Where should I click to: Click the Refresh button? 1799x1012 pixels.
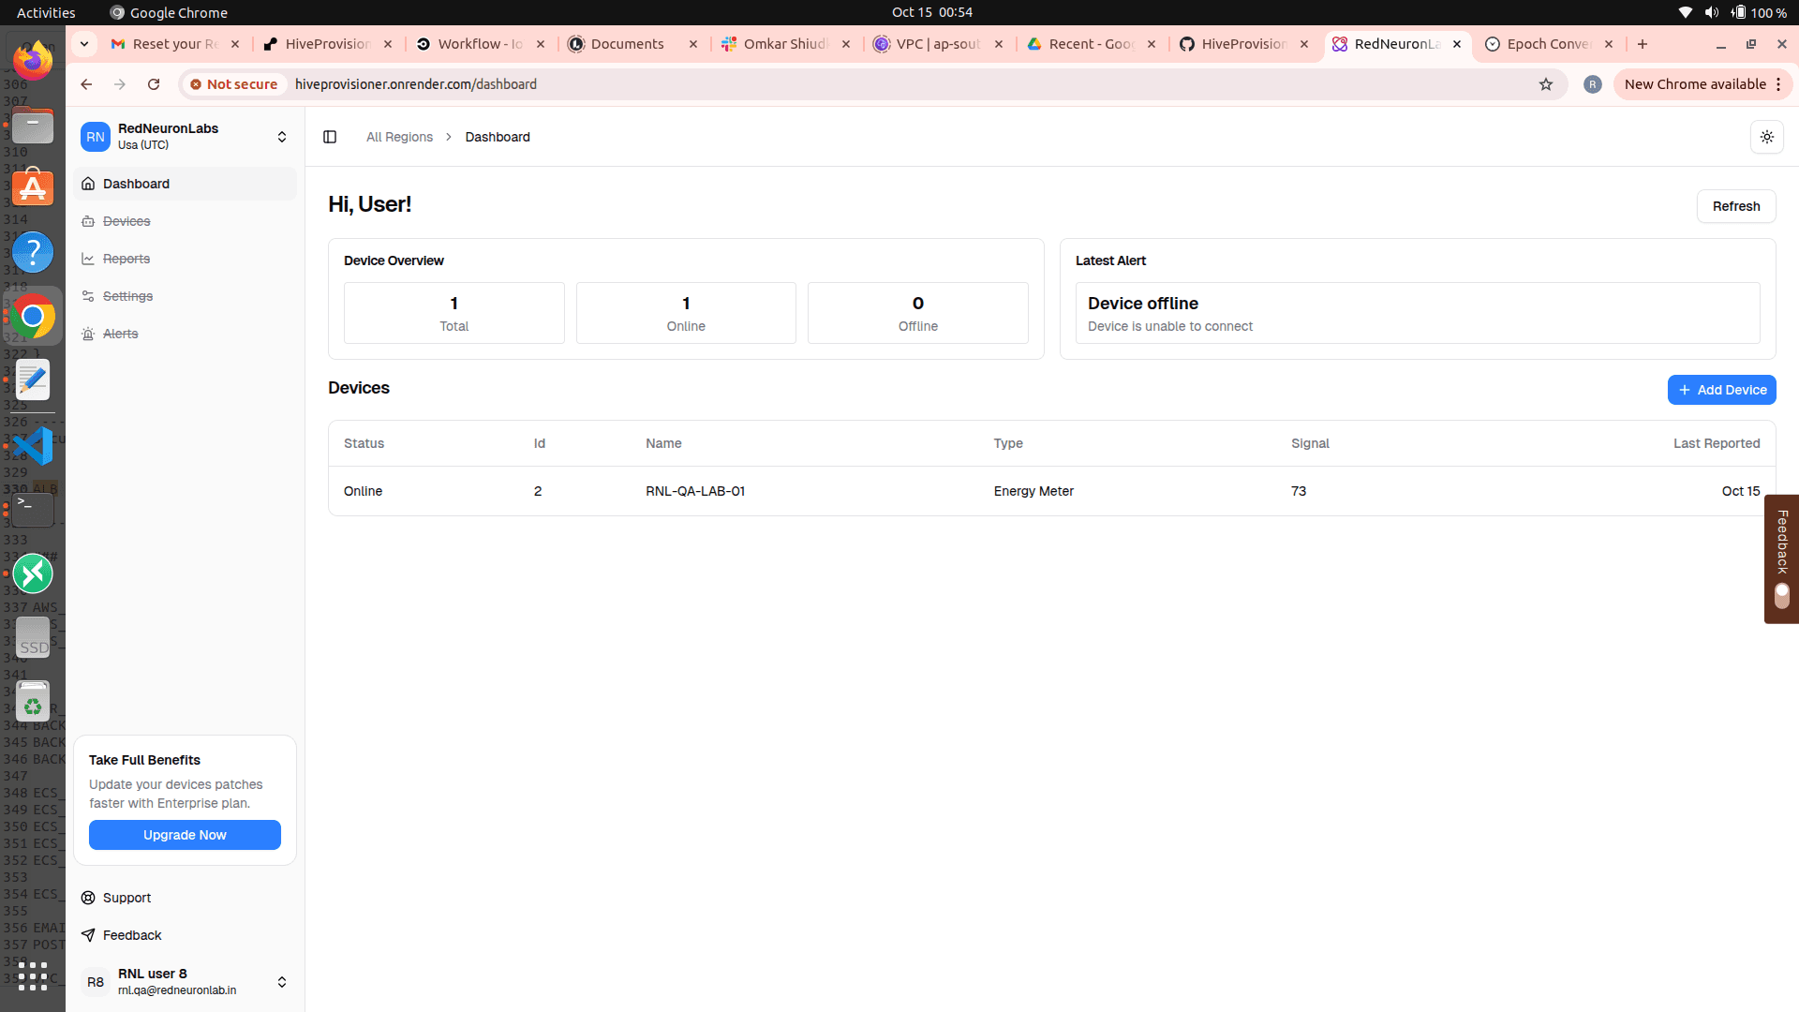[x=1735, y=206]
